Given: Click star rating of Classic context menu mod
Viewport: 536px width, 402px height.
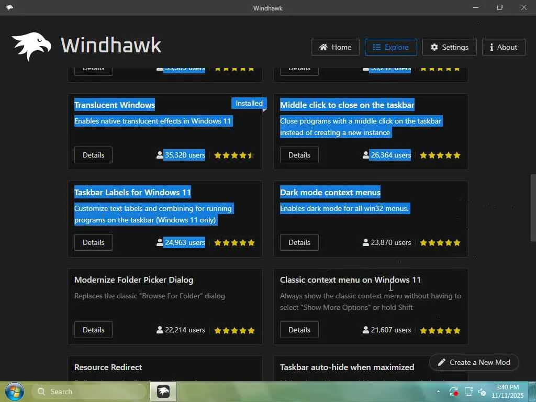Looking at the screenshot, I should (x=440, y=331).
